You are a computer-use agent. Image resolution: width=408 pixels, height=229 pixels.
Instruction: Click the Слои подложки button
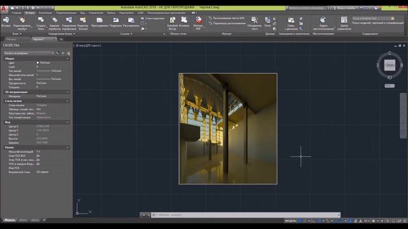coord(153,18)
